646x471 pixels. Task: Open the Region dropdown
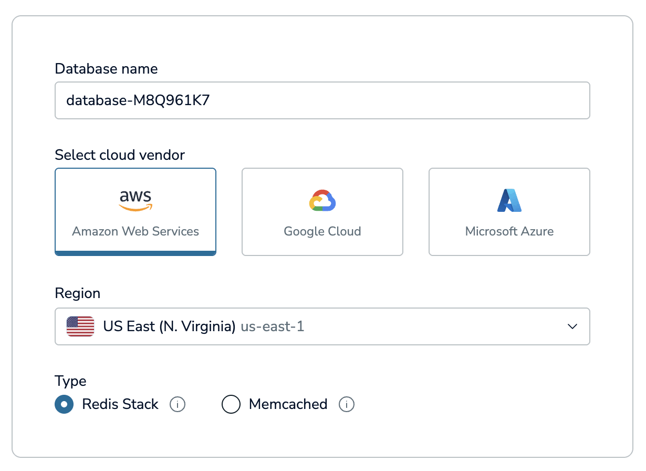(x=322, y=326)
